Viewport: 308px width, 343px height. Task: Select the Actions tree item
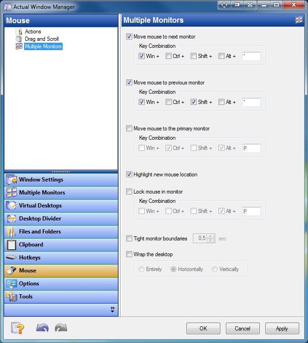(33, 32)
